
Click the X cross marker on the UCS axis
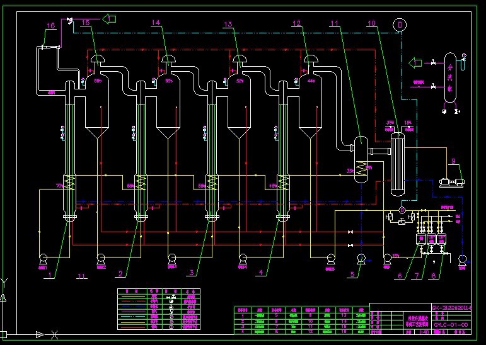[54, 335]
